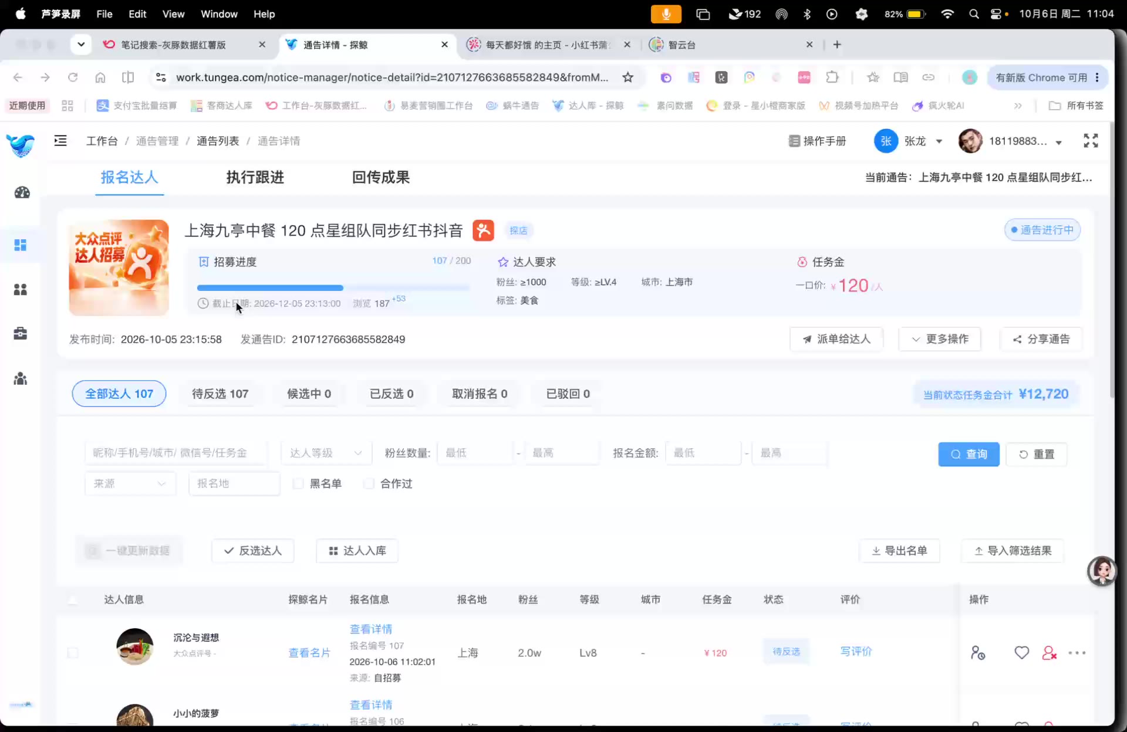Click the user-settings icon in 沉沦与遐想 row
Screen dimensions: 1127x732
[977, 652]
